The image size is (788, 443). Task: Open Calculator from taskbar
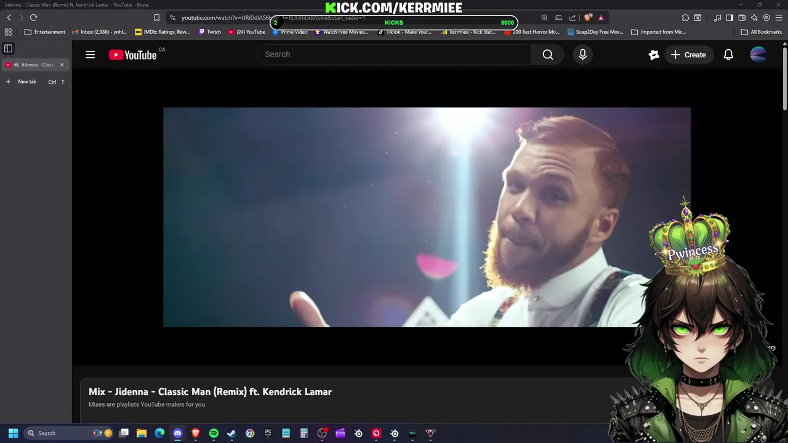(x=304, y=433)
